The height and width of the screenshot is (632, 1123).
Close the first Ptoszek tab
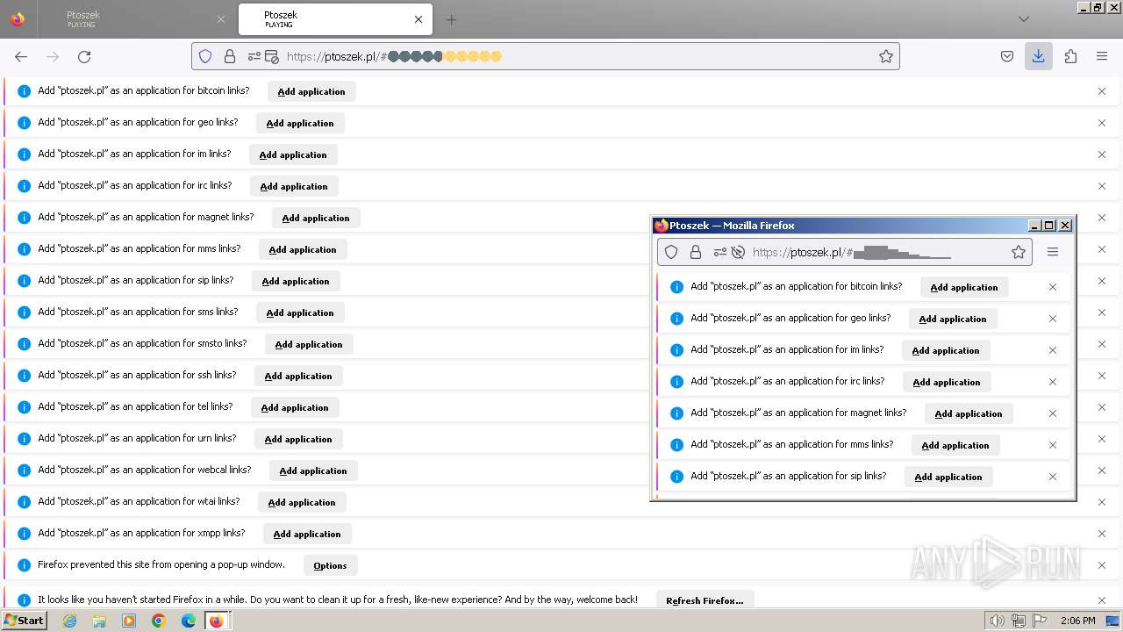(x=220, y=19)
